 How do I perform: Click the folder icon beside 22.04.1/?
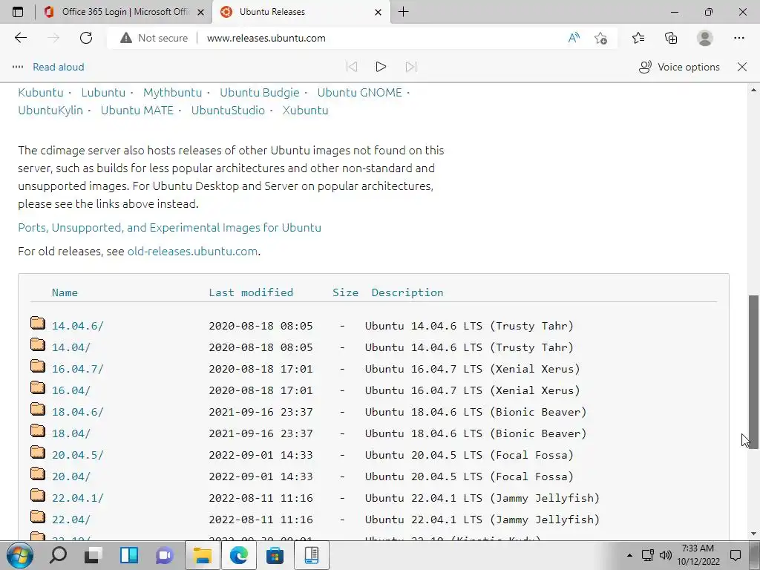pos(38,495)
